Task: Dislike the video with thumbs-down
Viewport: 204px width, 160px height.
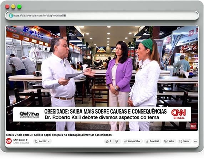Action: 117,141
